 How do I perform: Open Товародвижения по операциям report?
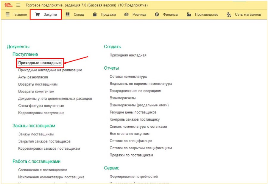[135, 91]
